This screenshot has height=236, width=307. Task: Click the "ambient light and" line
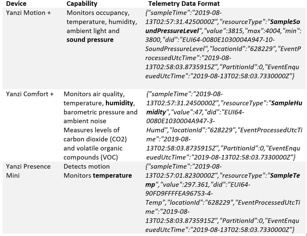point(93,31)
